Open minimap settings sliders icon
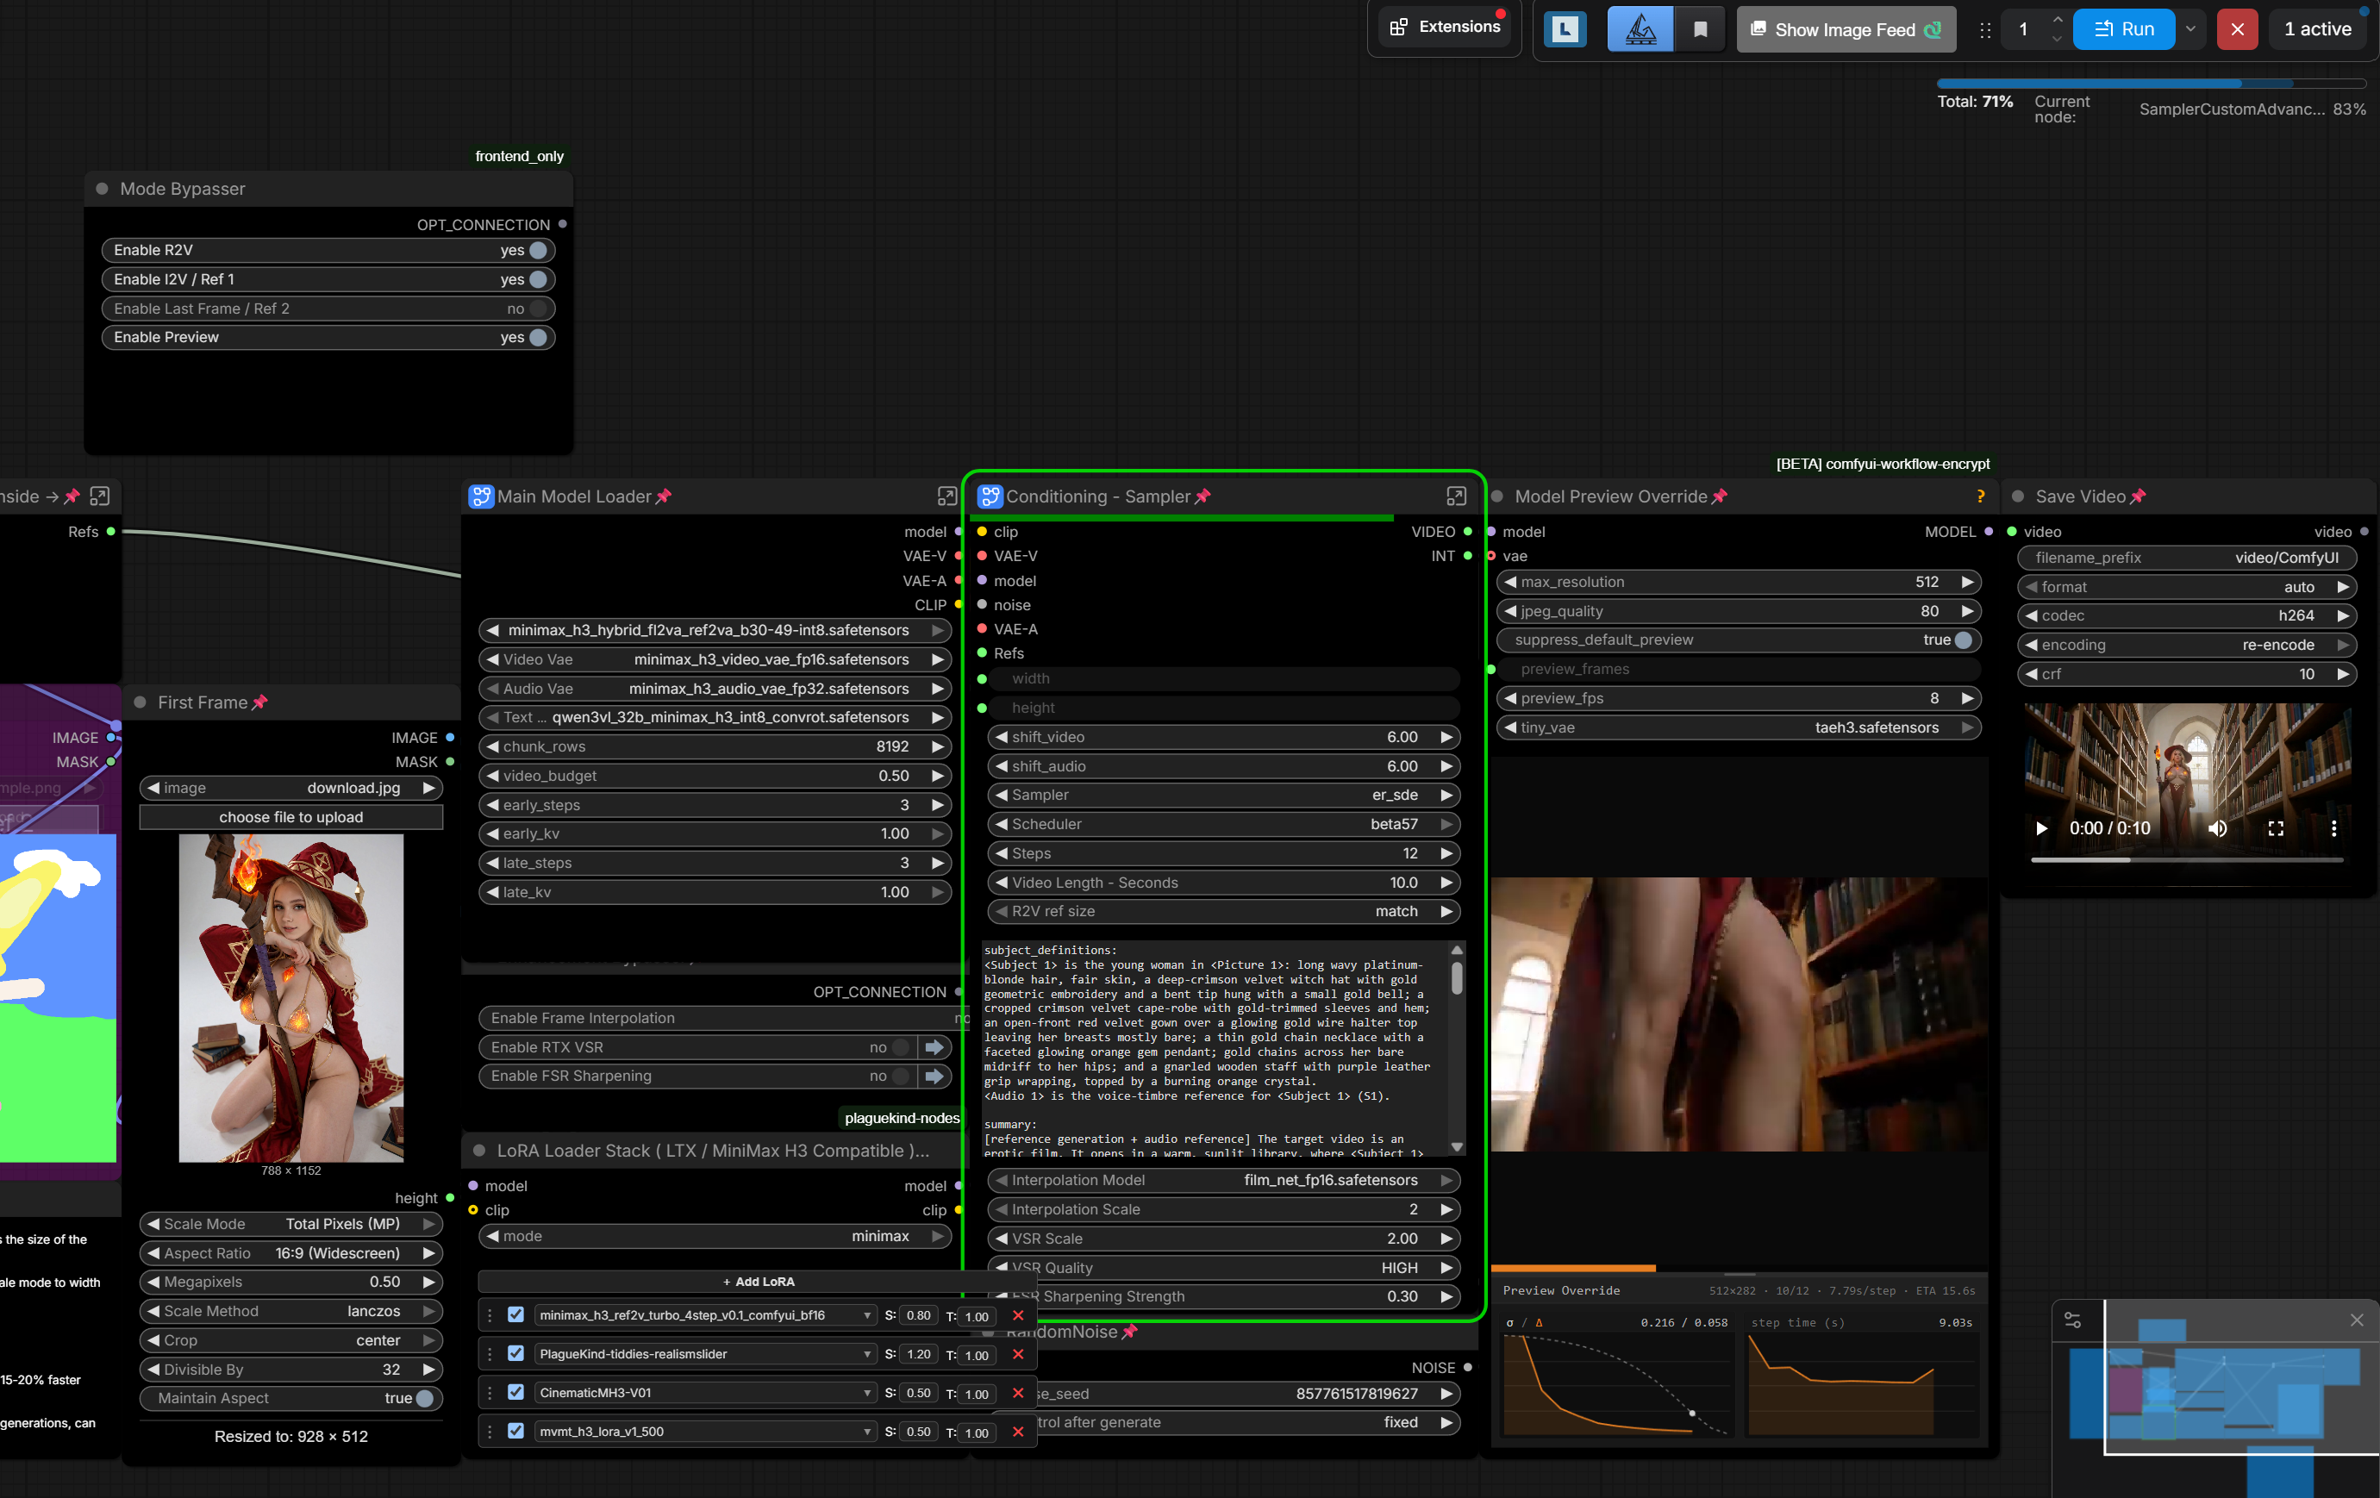The width and height of the screenshot is (2380, 1498). pyautogui.click(x=2072, y=1320)
